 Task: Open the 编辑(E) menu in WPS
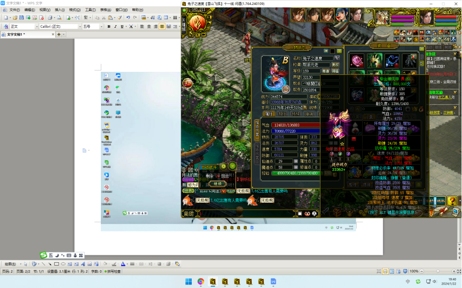[29, 10]
